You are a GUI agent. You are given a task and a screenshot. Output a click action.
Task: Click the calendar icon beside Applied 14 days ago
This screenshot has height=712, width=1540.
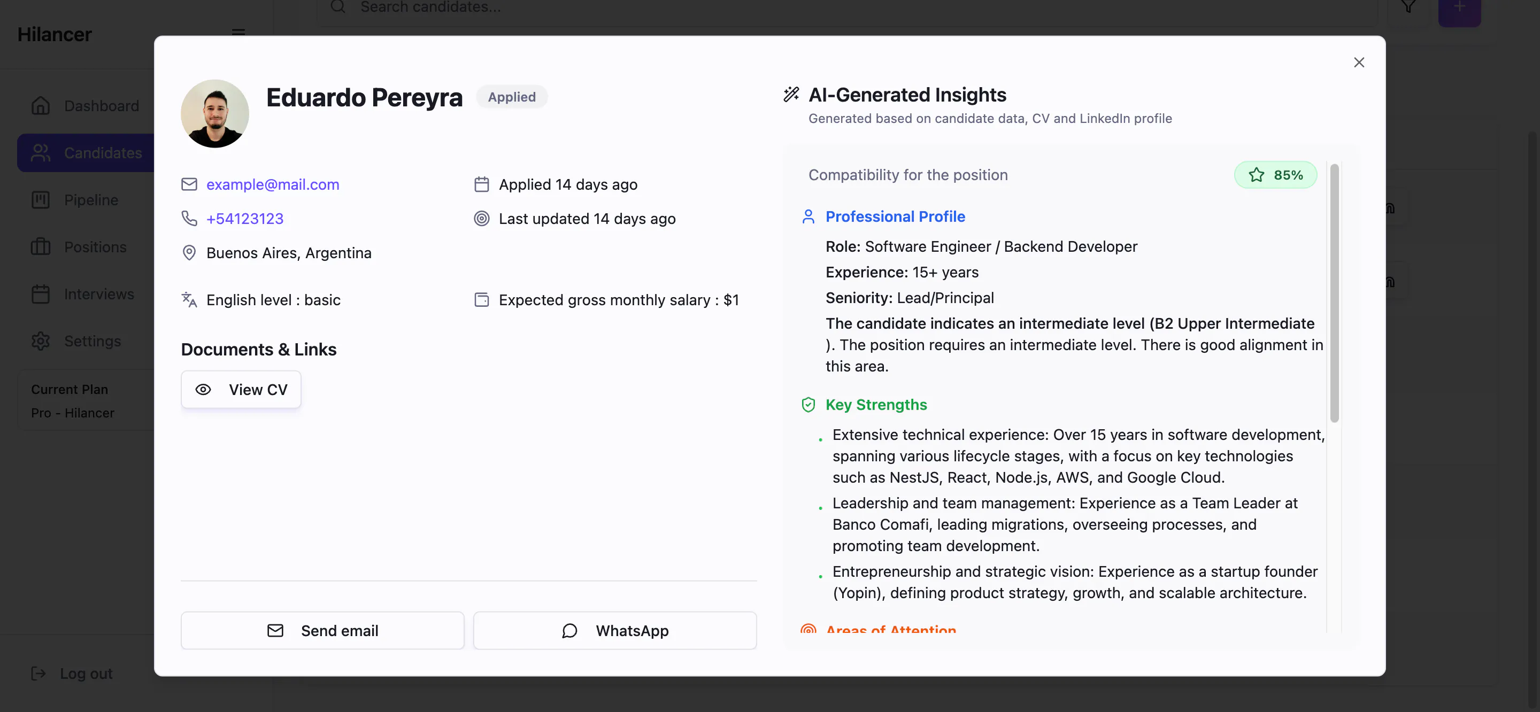(x=481, y=184)
